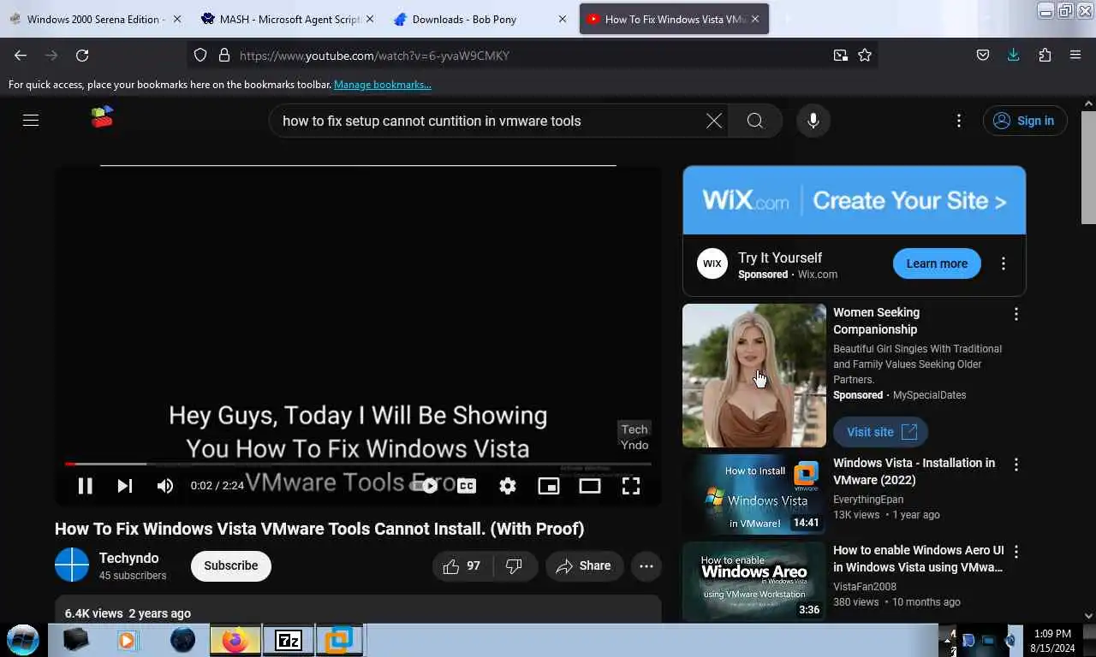Open options for the Wix ad

tap(1004, 263)
